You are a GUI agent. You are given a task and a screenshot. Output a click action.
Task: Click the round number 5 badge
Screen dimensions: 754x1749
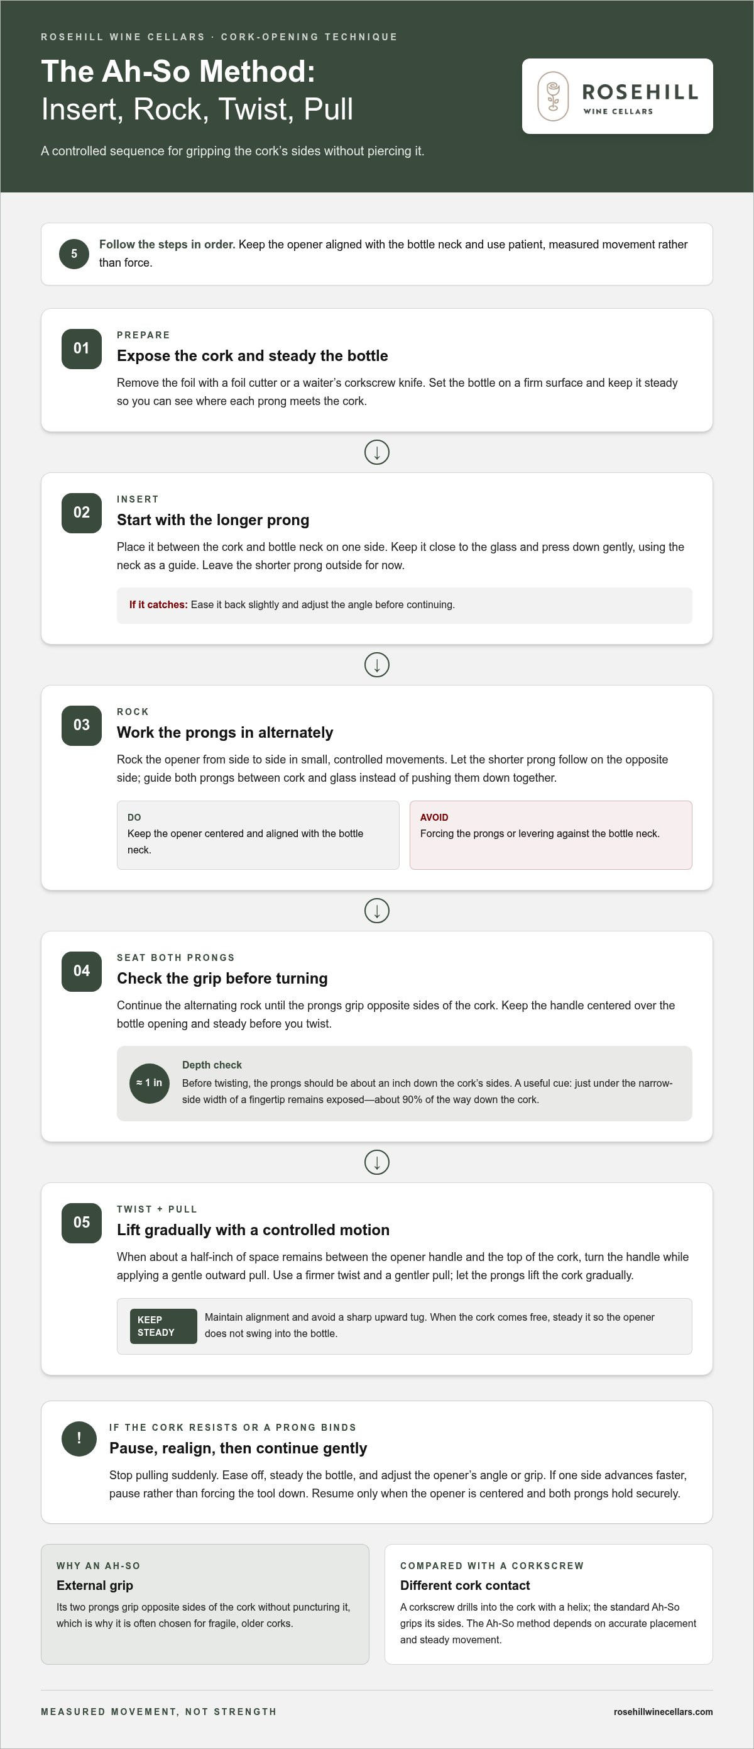point(74,254)
